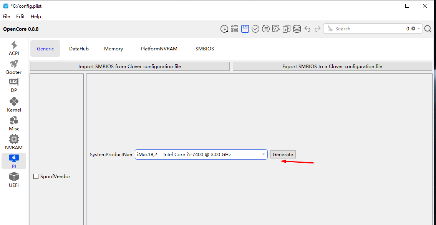Select the PI section in sidebar
Screen dimensions: 436x225
(14, 161)
